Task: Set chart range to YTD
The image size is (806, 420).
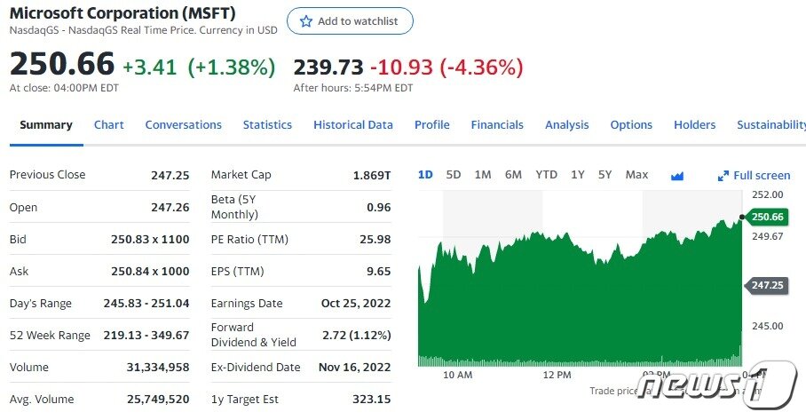Action: click(546, 175)
